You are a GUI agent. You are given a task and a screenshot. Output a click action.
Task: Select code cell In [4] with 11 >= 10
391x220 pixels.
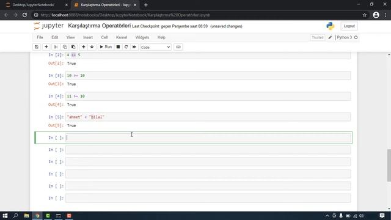208,97
